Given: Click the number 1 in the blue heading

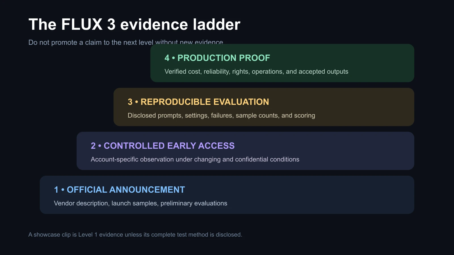Looking at the screenshot, I should pyautogui.click(x=56, y=190).
